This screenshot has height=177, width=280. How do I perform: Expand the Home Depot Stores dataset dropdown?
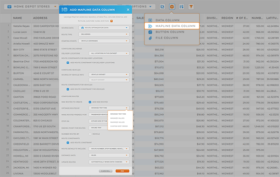[x=55, y=7]
